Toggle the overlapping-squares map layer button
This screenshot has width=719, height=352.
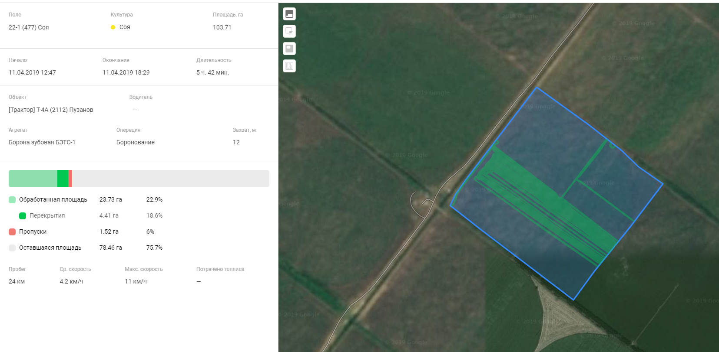click(289, 31)
